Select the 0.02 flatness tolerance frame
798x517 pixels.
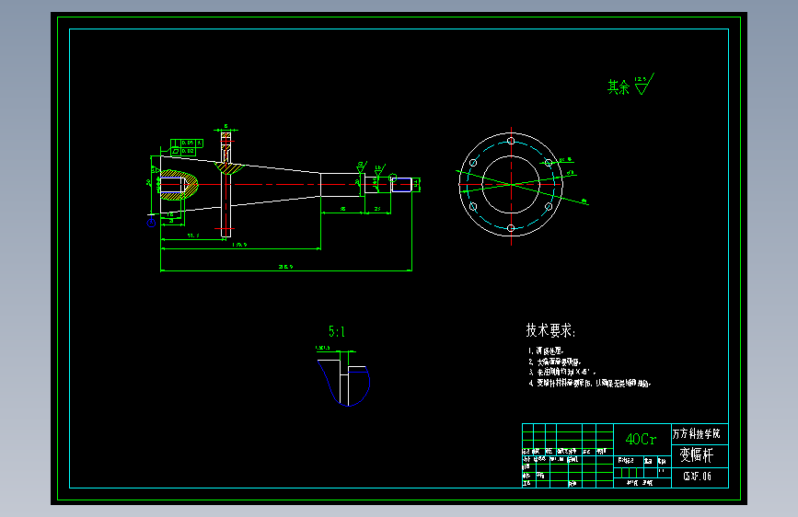click(183, 151)
